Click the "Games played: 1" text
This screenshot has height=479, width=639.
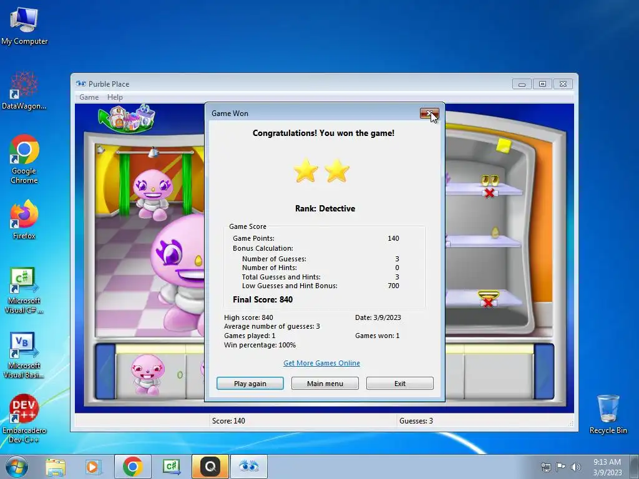point(250,336)
